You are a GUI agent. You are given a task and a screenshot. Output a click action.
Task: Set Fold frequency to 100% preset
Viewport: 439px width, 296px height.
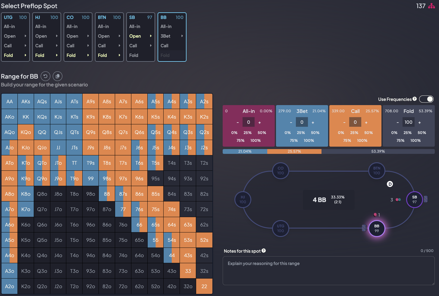(415, 140)
